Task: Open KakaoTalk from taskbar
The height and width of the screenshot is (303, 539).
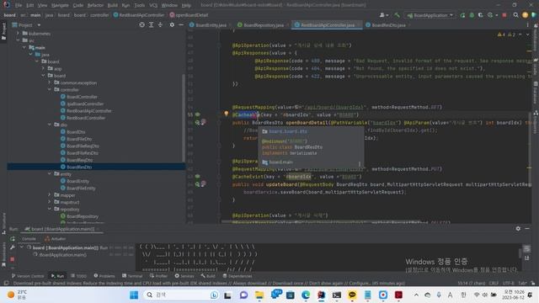Action: pos(352,295)
